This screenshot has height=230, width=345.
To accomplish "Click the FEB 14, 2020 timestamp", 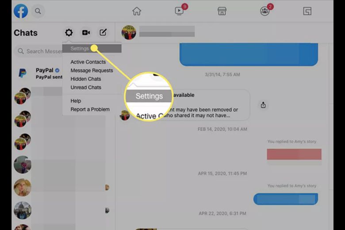I will tap(222, 129).
